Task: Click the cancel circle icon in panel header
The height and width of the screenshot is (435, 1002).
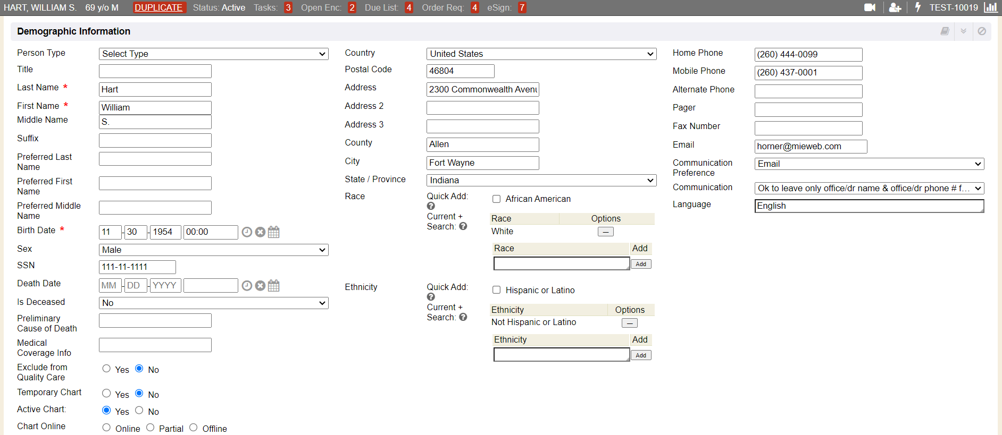Action: pyautogui.click(x=982, y=31)
